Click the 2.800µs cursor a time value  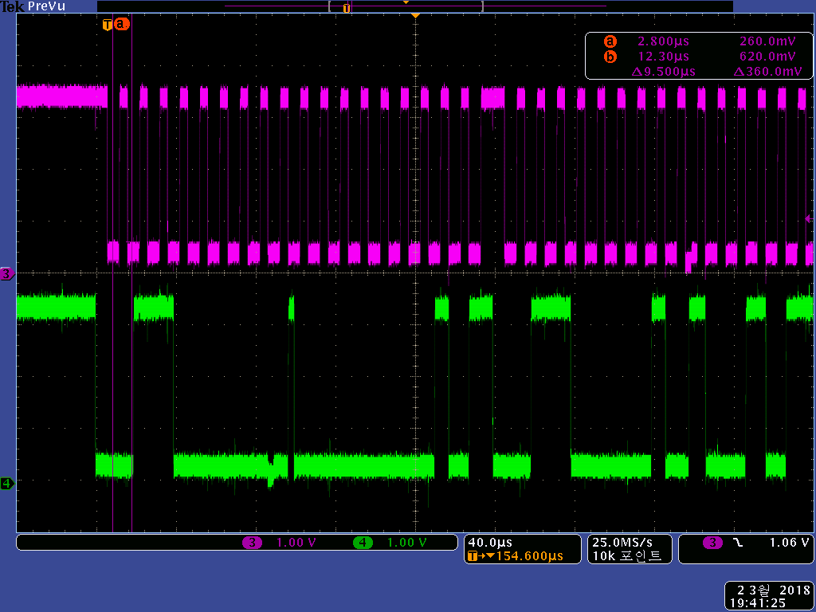(664, 41)
